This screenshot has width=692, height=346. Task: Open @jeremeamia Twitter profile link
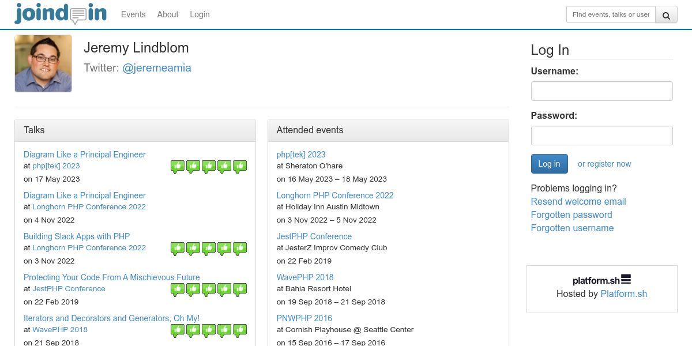(x=157, y=68)
